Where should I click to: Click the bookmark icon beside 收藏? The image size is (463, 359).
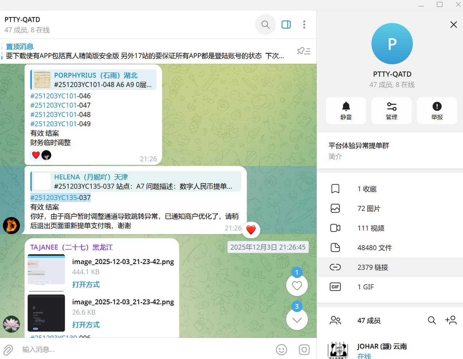tap(335, 189)
